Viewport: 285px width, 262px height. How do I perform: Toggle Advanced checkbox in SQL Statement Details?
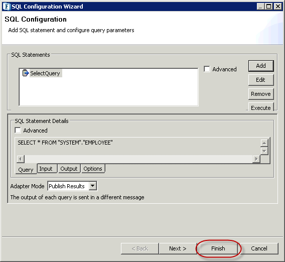(18, 130)
